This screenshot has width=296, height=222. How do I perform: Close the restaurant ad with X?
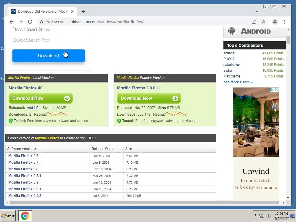click(x=276, y=90)
